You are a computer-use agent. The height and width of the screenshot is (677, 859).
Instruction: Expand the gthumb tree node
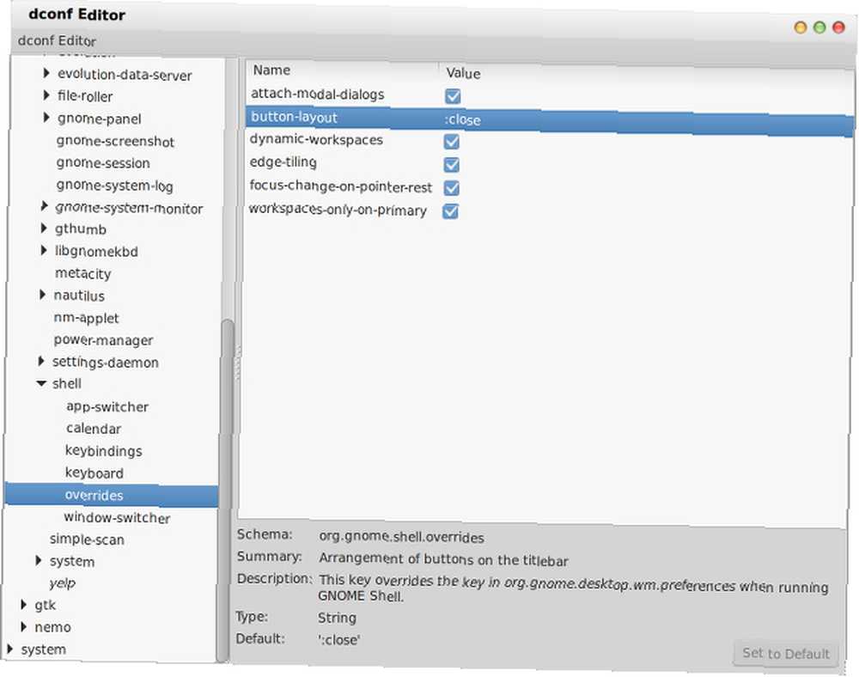(44, 228)
